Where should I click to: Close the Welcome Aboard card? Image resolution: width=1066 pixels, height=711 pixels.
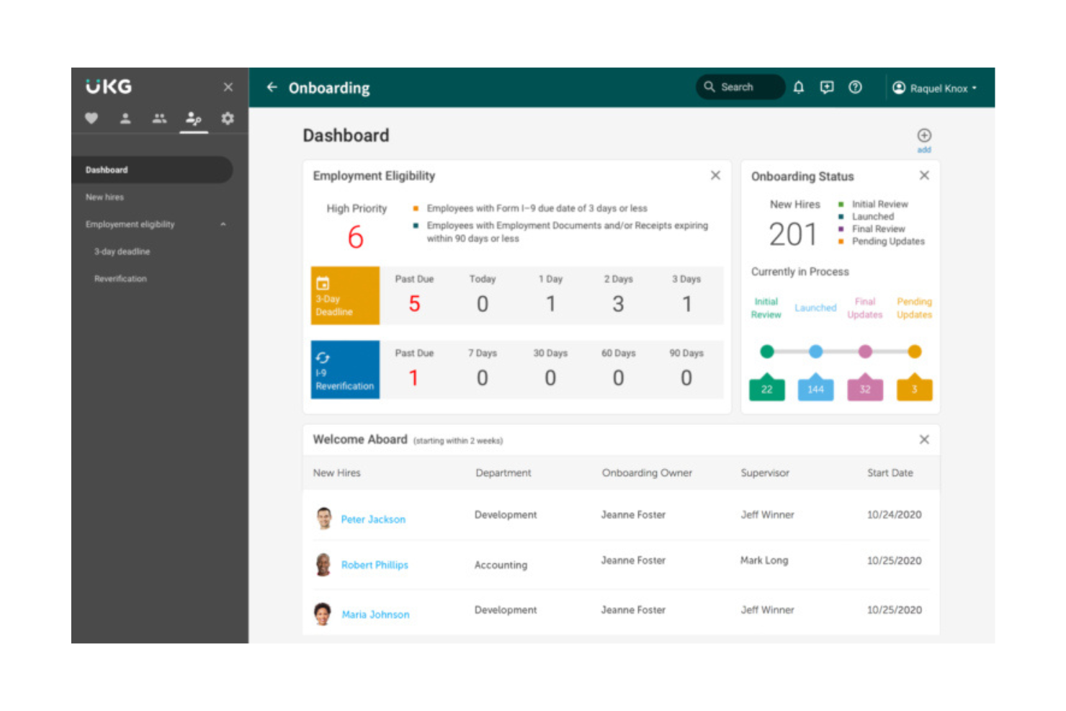click(924, 439)
